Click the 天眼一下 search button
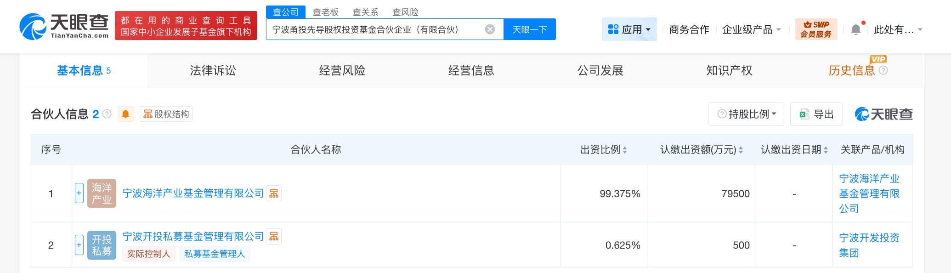Viewport: 951px width, 273px height. pos(529,29)
